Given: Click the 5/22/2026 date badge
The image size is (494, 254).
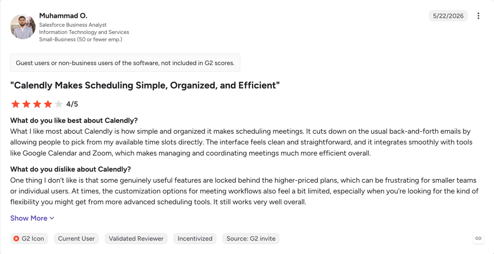Looking at the screenshot, I should 448,16.
